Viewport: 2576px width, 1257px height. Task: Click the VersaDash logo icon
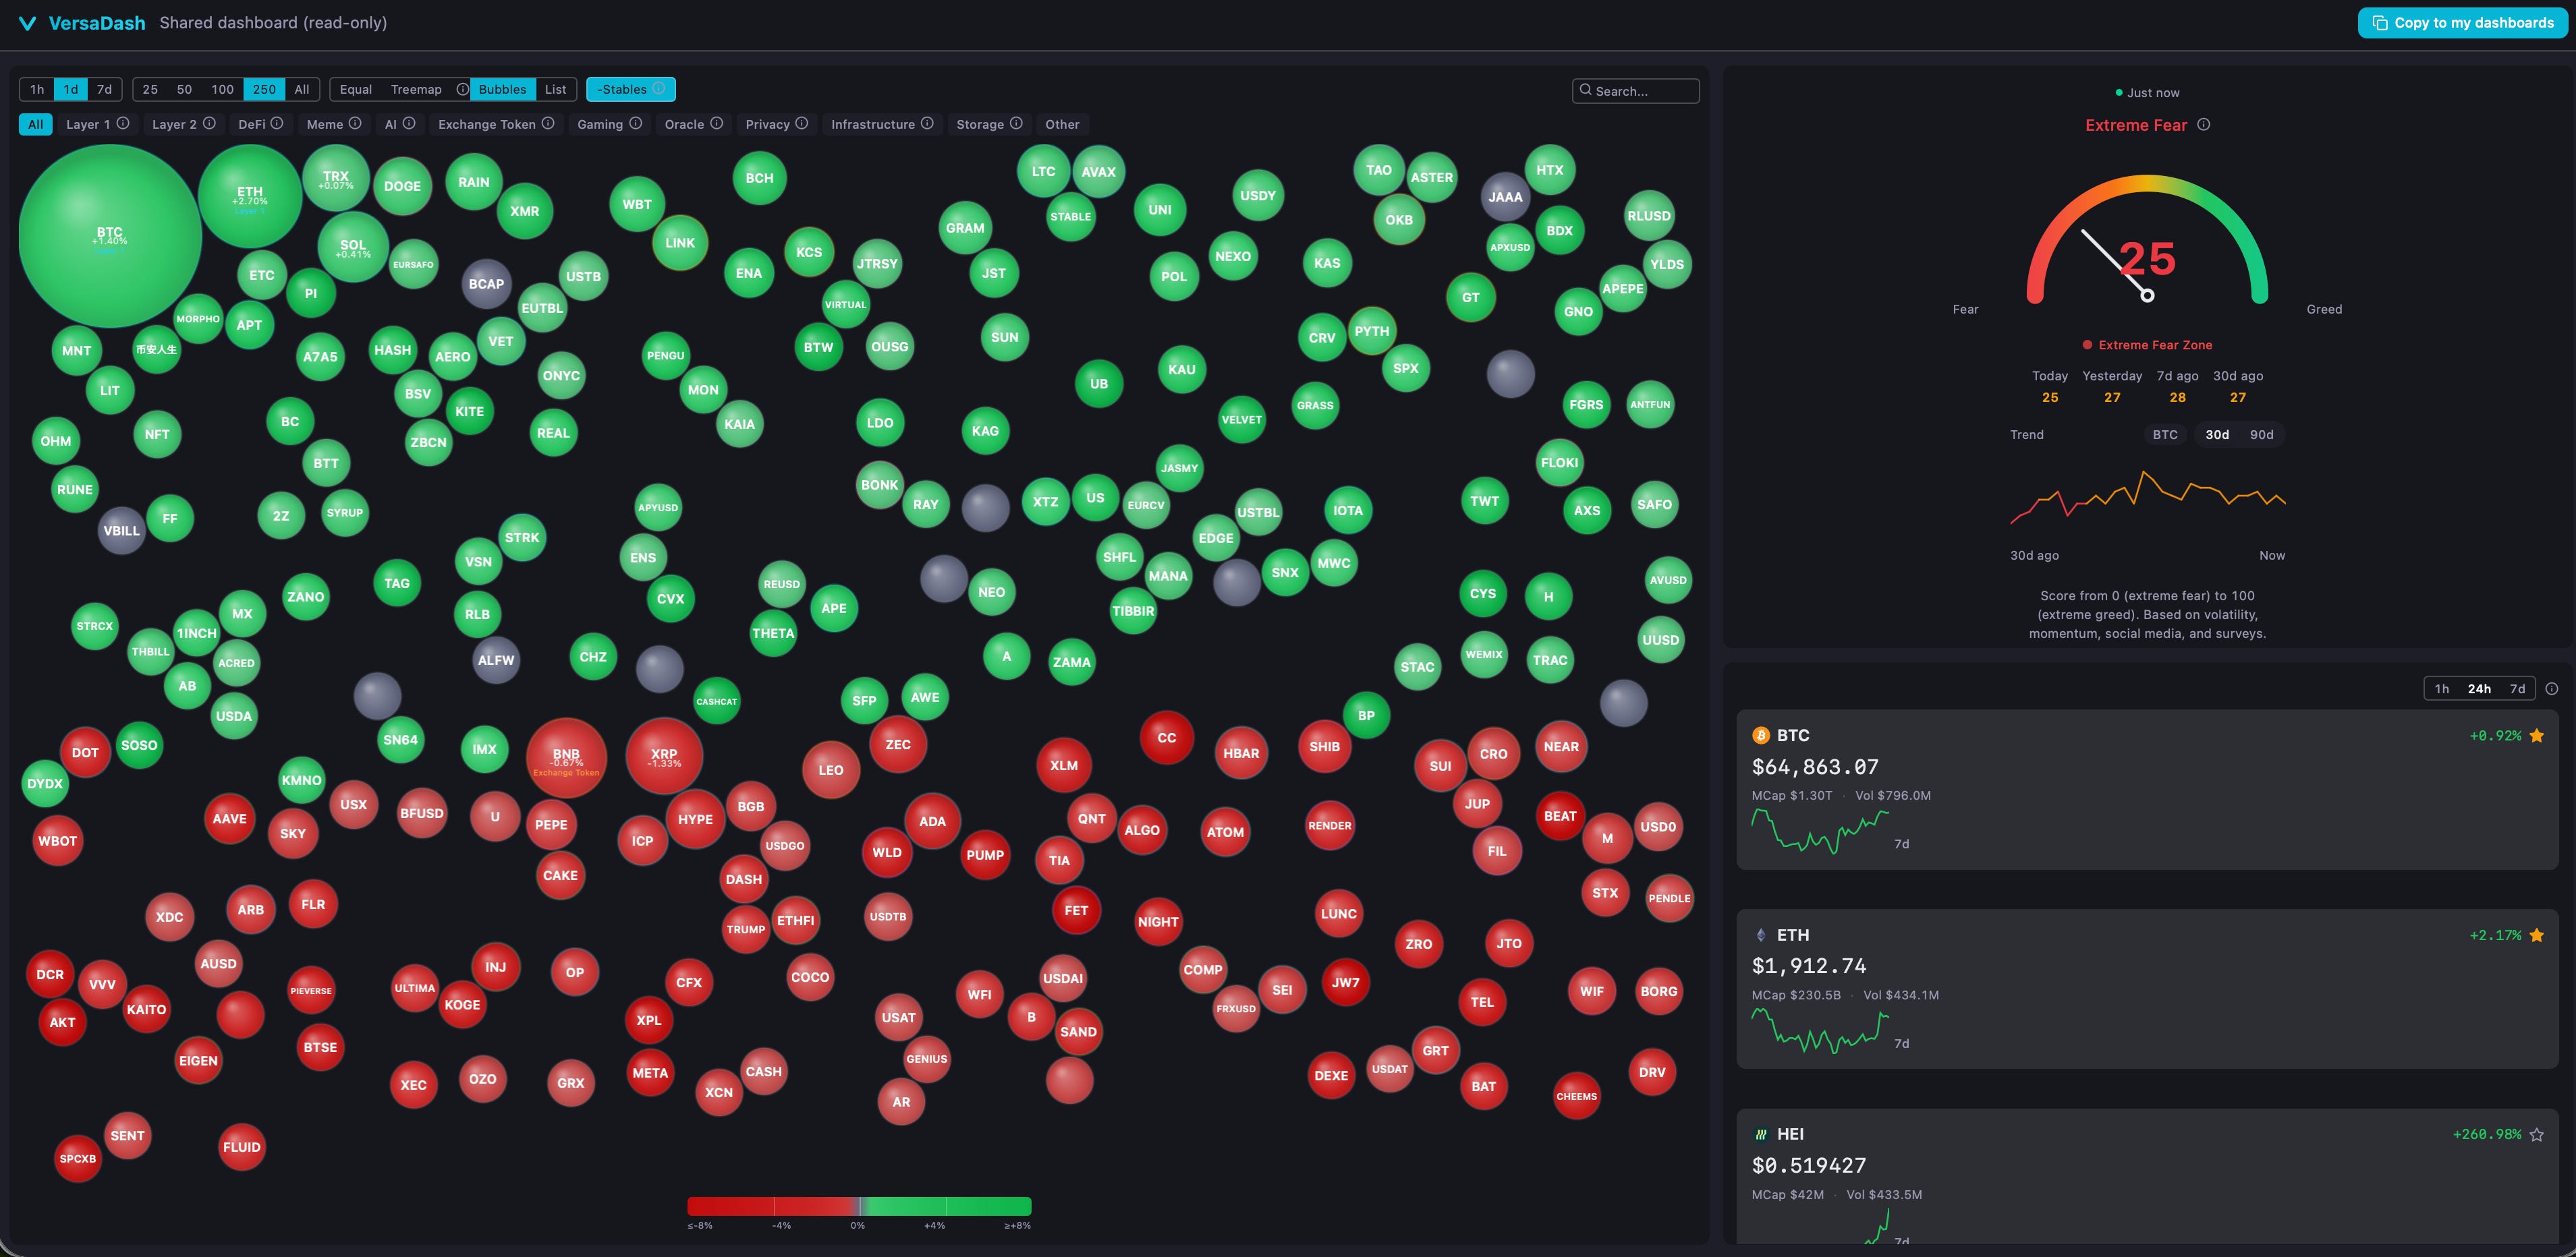pos(28,23)
